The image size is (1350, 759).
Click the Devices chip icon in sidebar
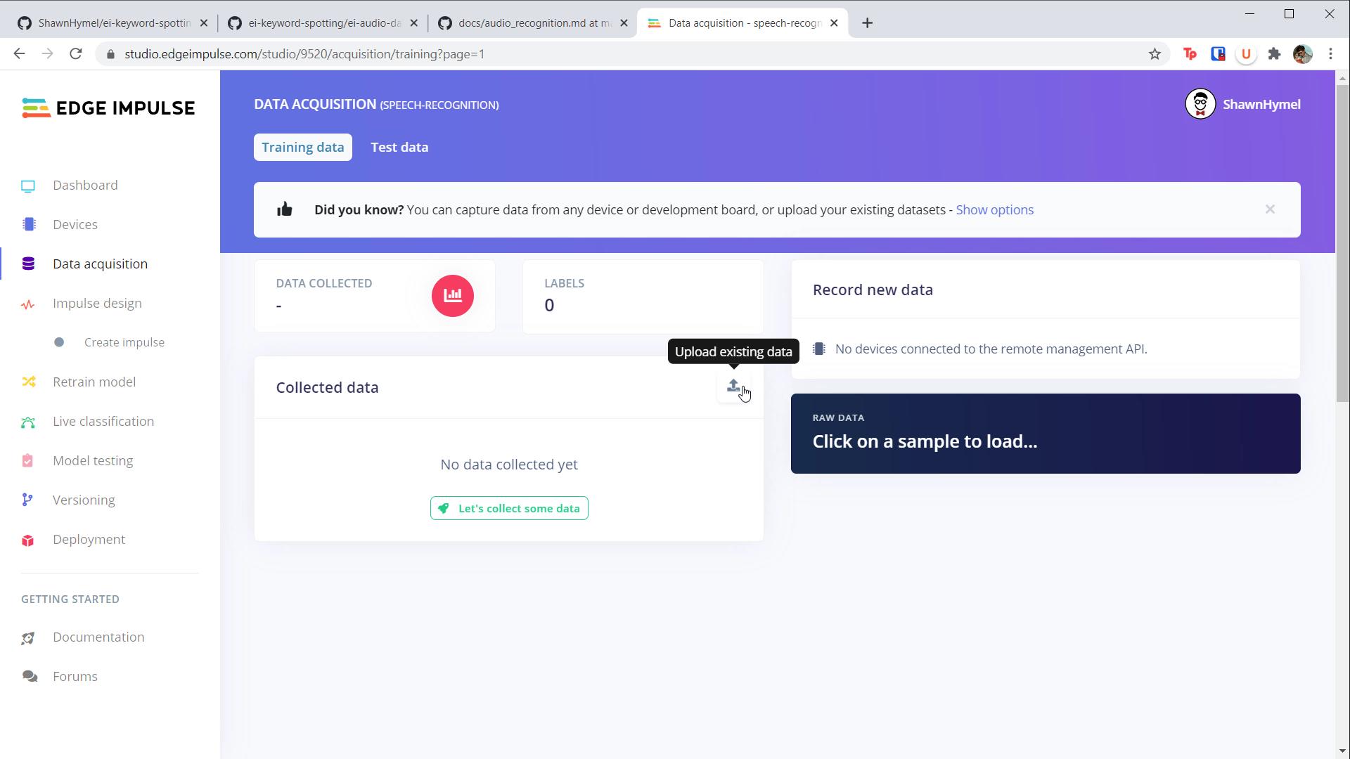[29, 225]
